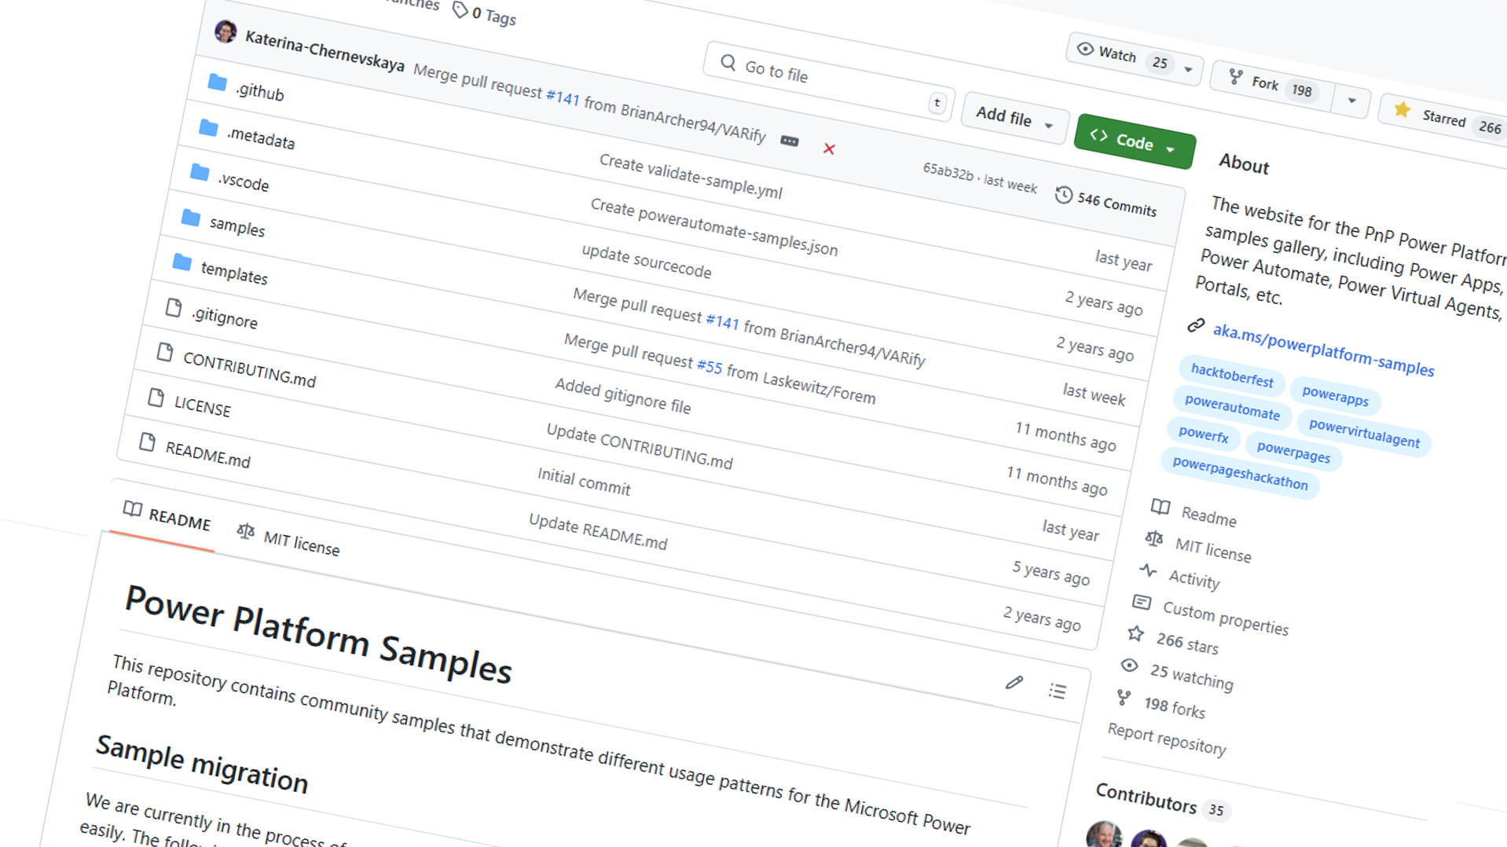Click the link icon beside aka.ms URL
1507x847 pixels.
pyautogui.click(x=1197, y=326)
